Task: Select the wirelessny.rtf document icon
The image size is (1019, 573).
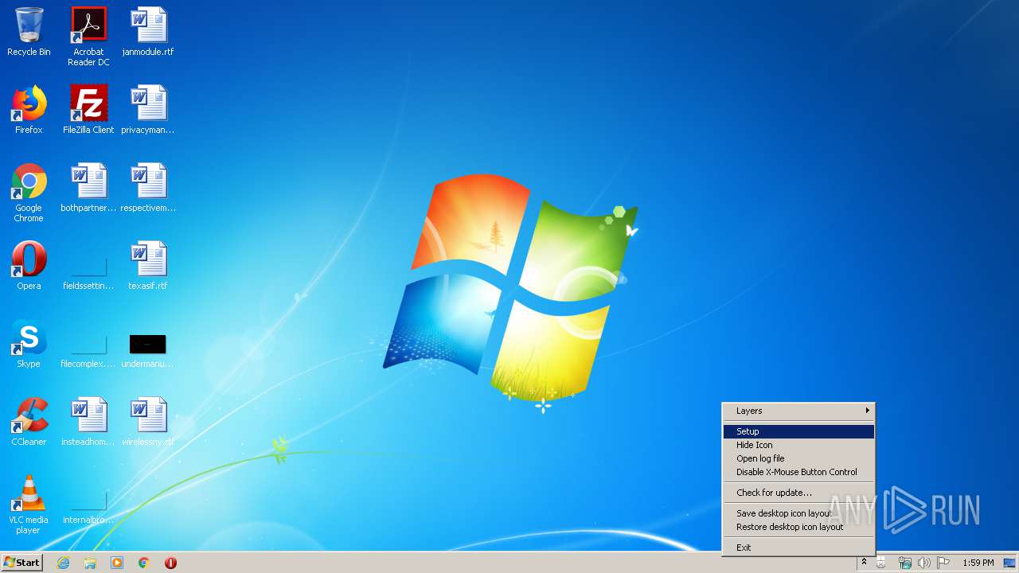Action: coord(148,422)
